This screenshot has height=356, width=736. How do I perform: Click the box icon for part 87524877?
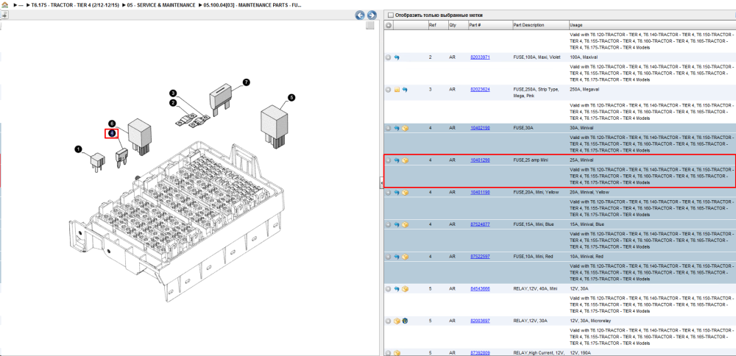pyautogui.click(x=405, y=224)
